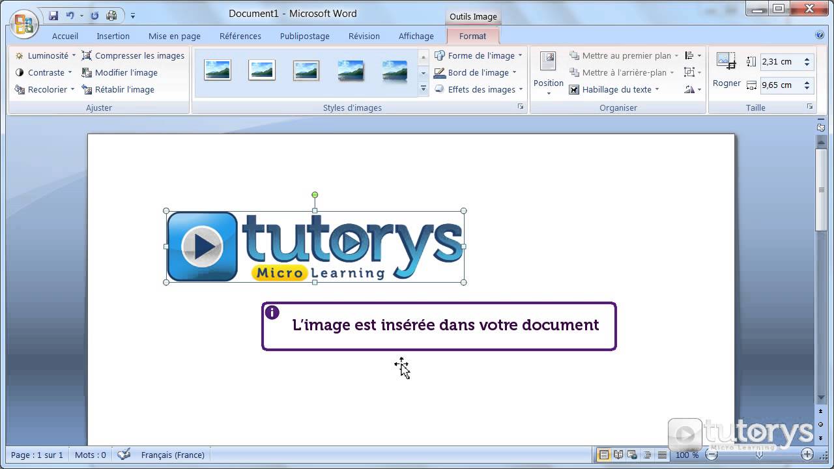Switch to Outline view
Image resolution: width=834 pixels, height=469 pixels.
(648, 455)
